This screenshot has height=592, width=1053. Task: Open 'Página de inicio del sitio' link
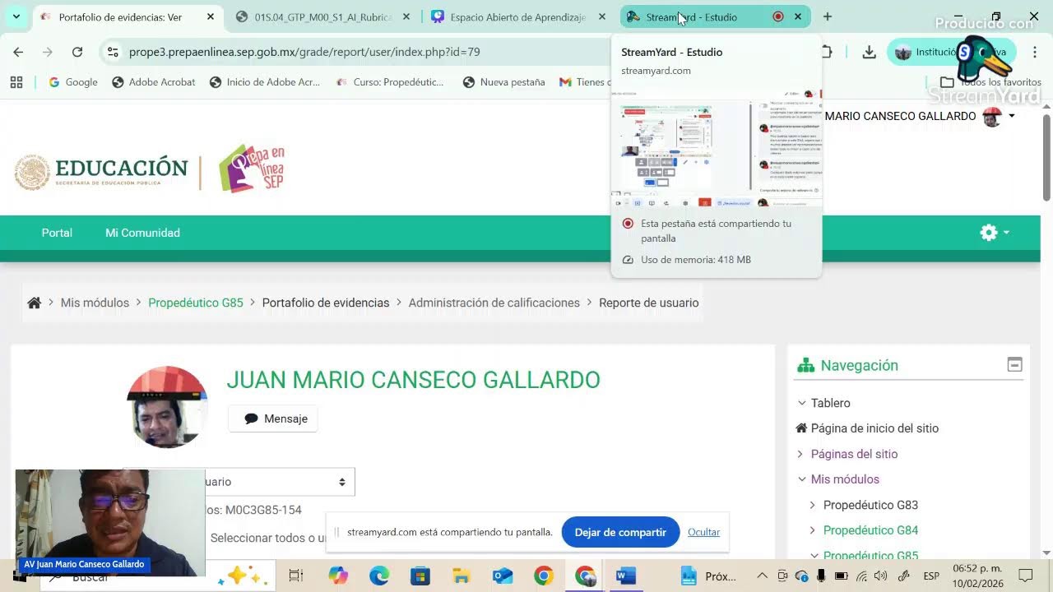(874, 428)
